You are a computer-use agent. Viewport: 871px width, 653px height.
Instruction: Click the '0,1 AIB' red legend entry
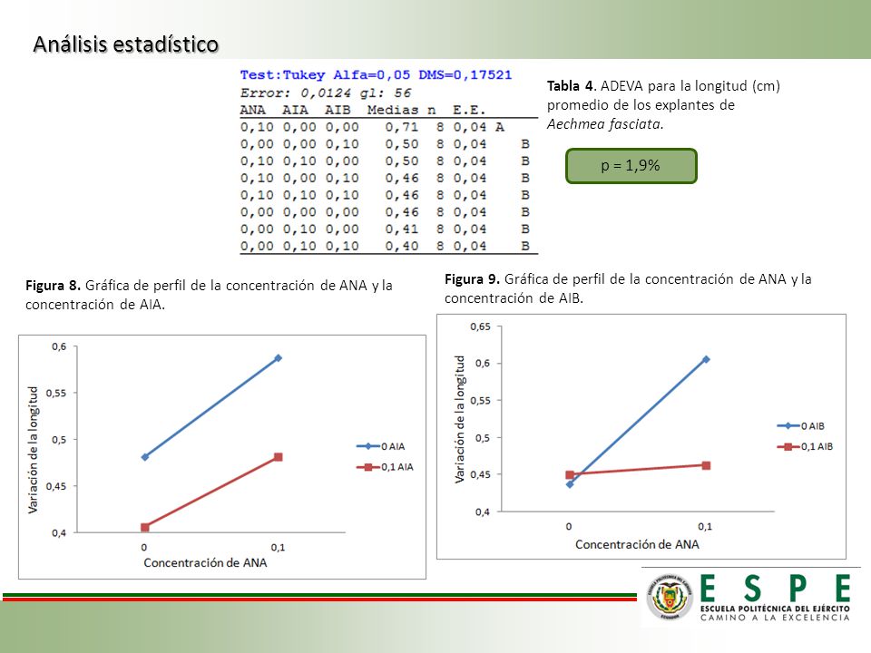[805, 446]
